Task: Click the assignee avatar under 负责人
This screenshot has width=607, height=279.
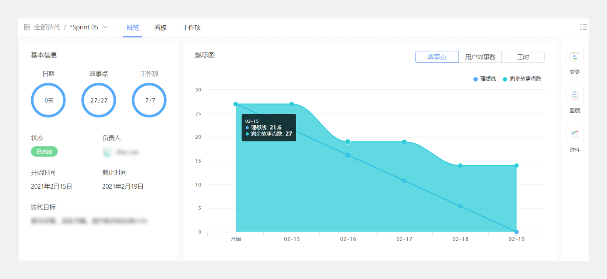Action: point(107,152)
